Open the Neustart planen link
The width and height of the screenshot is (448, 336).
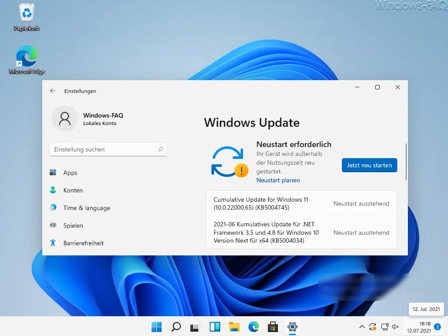pyautogui.click(x=278, y=180)
